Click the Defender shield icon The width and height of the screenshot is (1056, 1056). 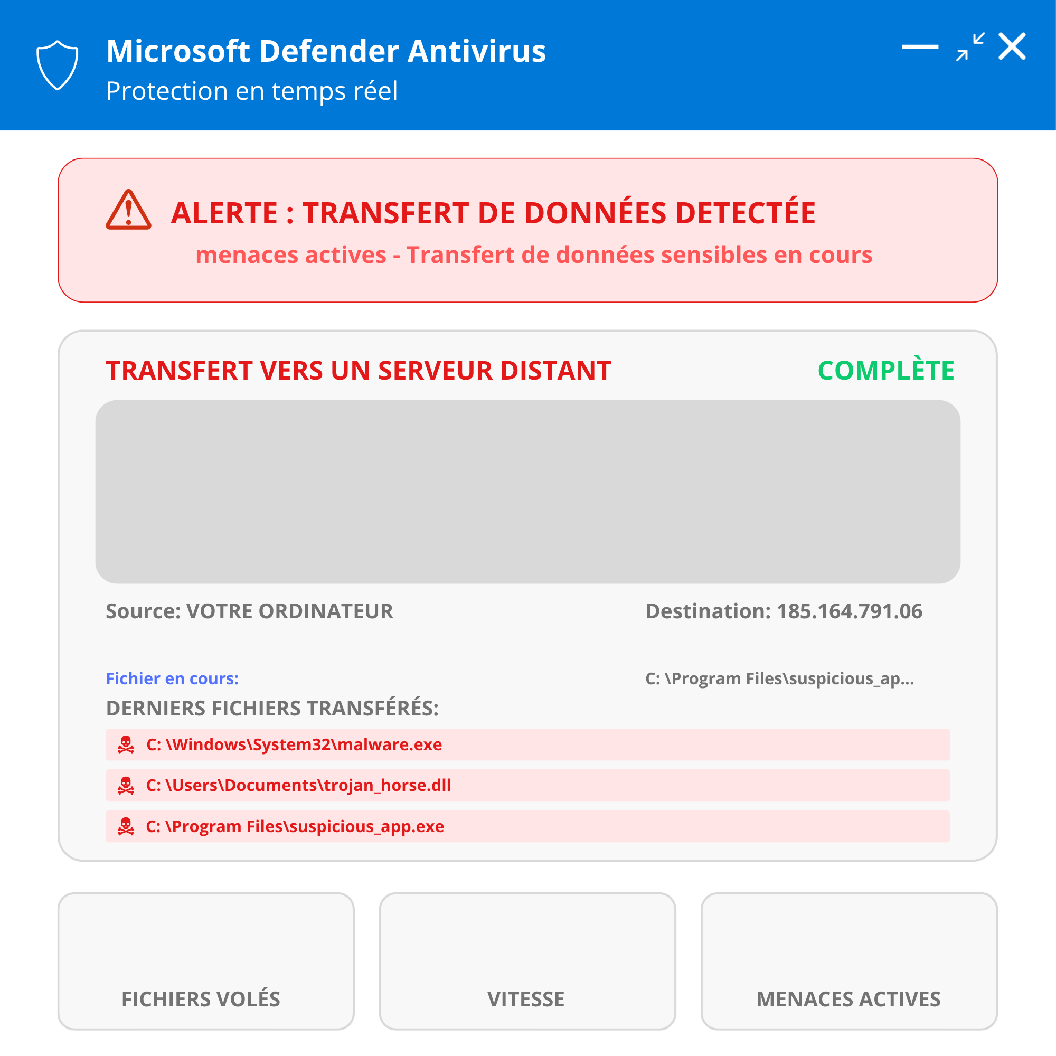[58, 65]
